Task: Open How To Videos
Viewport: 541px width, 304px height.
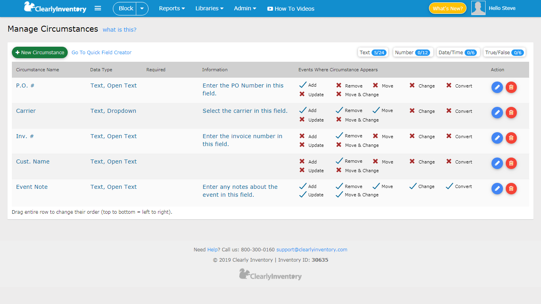Action: click(291, 9)
